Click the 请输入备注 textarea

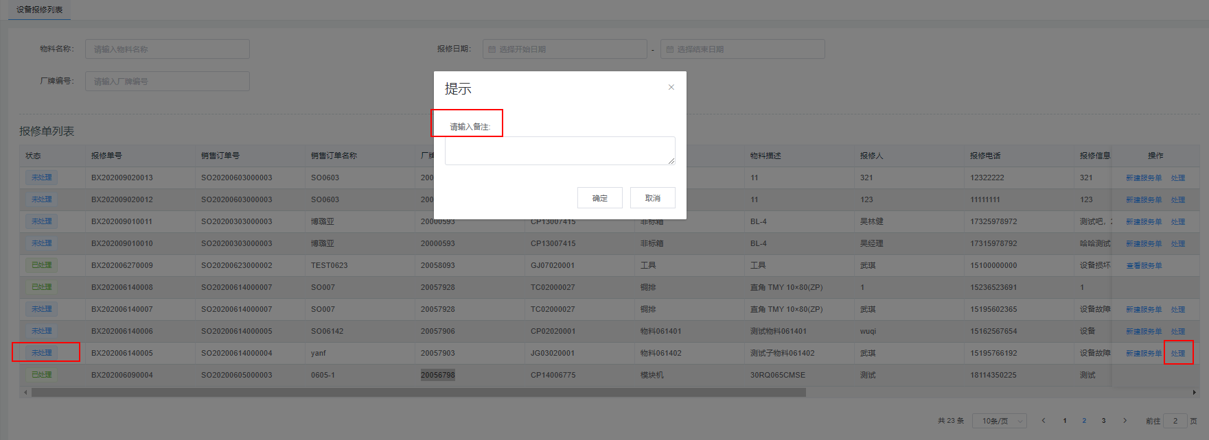click(x=559, y=151)
